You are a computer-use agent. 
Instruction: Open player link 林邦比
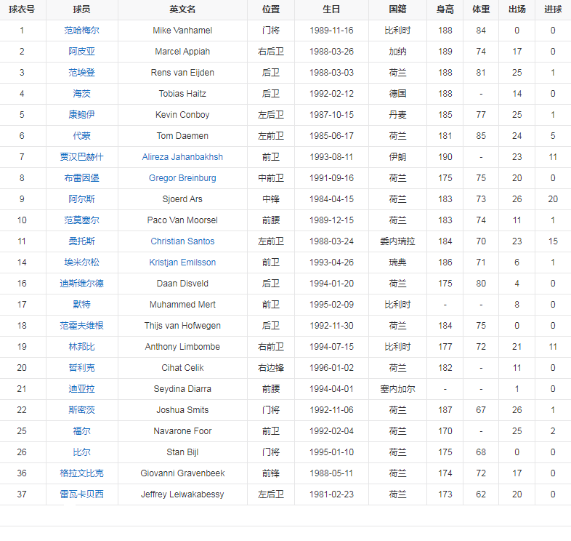[x=81, y=347]
